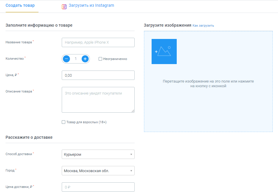Image resolution: width=278 pixels, height=192 pixels.
Task: Decrease quantity with the minus button
Action: tap(67, 59)
